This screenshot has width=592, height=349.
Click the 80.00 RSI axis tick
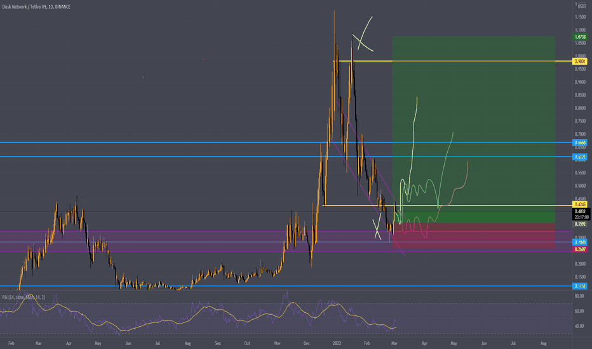[579, 296]
